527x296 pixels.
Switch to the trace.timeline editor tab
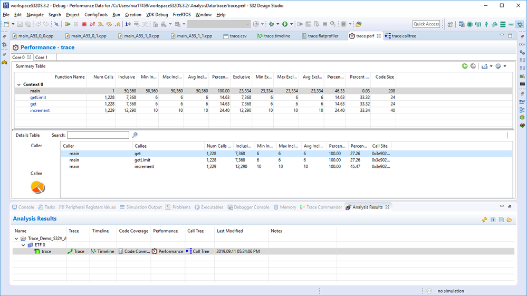(x=274, y=36)
